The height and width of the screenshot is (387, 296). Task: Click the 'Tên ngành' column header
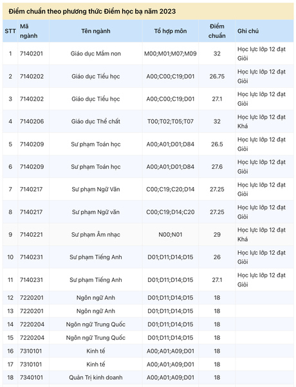[x=96, y=31]
